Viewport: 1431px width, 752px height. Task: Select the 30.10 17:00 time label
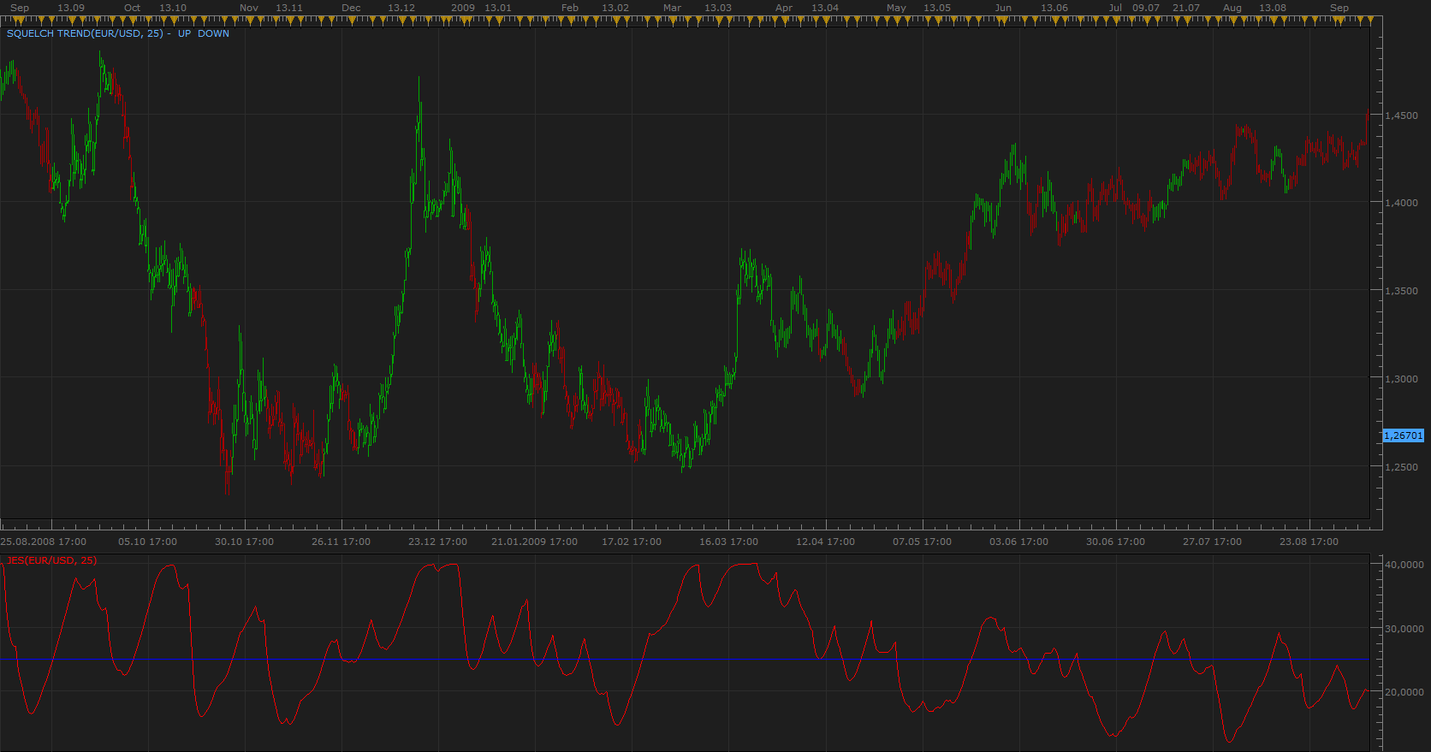click(x=244, y=542)
